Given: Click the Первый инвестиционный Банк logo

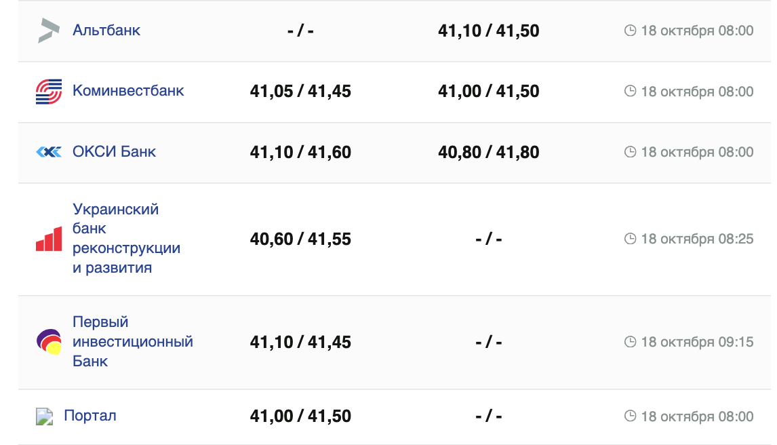Looking at the screenshot, I should click(49, 341).
